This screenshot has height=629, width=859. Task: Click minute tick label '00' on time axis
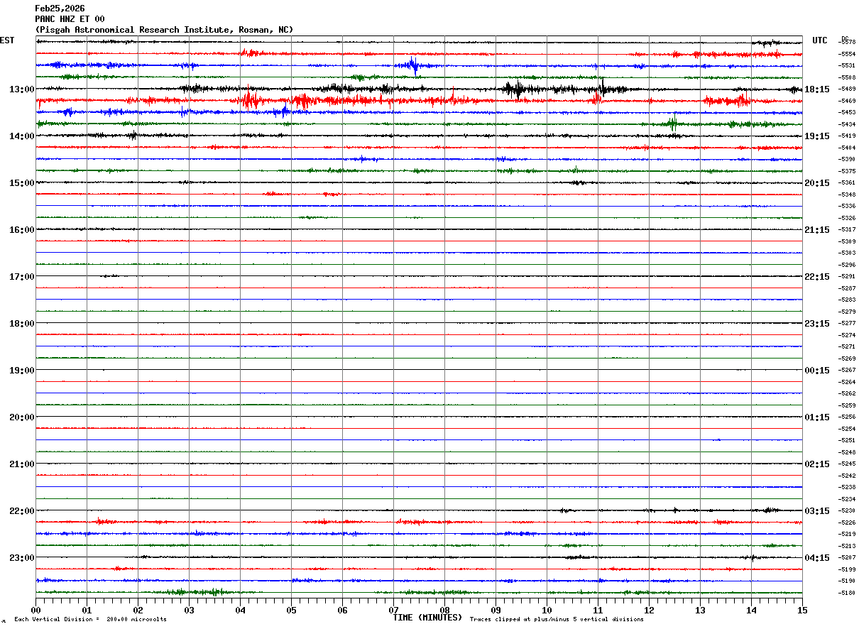click(36, 610)
